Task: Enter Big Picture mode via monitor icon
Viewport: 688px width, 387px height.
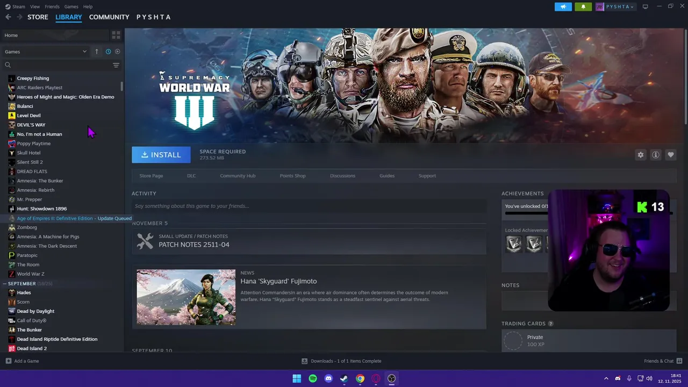Action: tap(646, 6)
